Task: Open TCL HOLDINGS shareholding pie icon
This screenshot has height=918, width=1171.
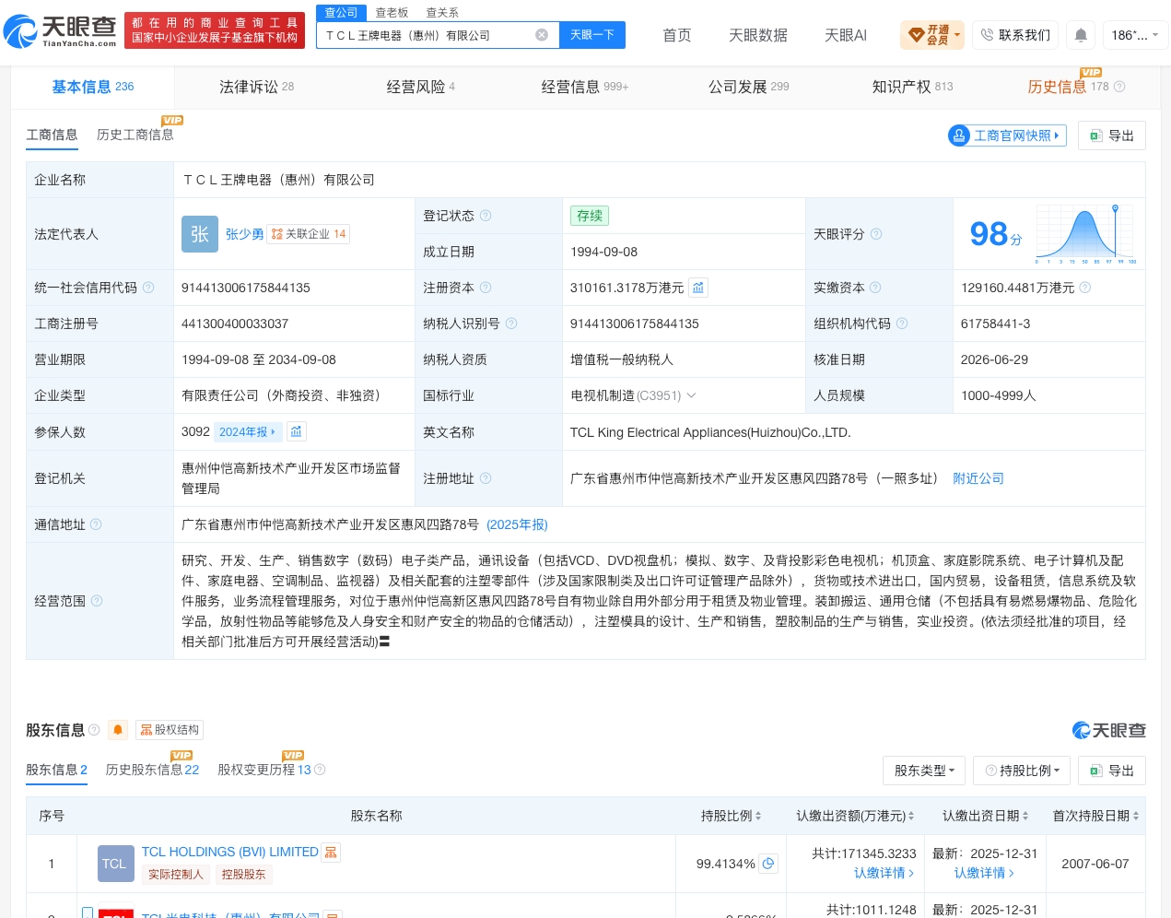Action: click(768, 864)
